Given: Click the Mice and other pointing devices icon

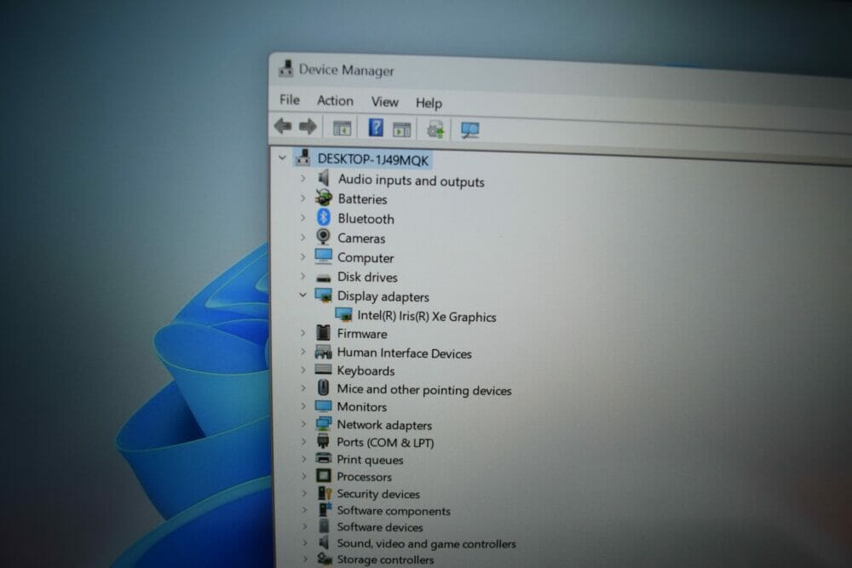Looking at the screenshot, I should point(323,387).
